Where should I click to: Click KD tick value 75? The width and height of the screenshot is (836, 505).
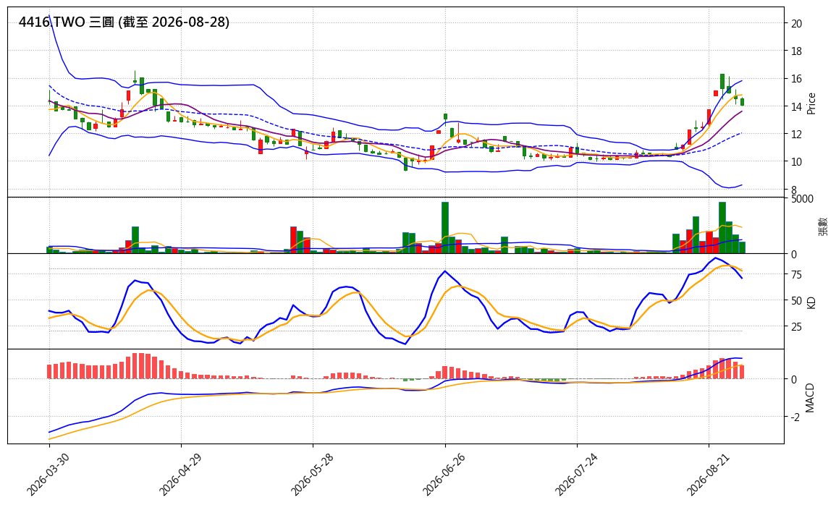[797, 274]
